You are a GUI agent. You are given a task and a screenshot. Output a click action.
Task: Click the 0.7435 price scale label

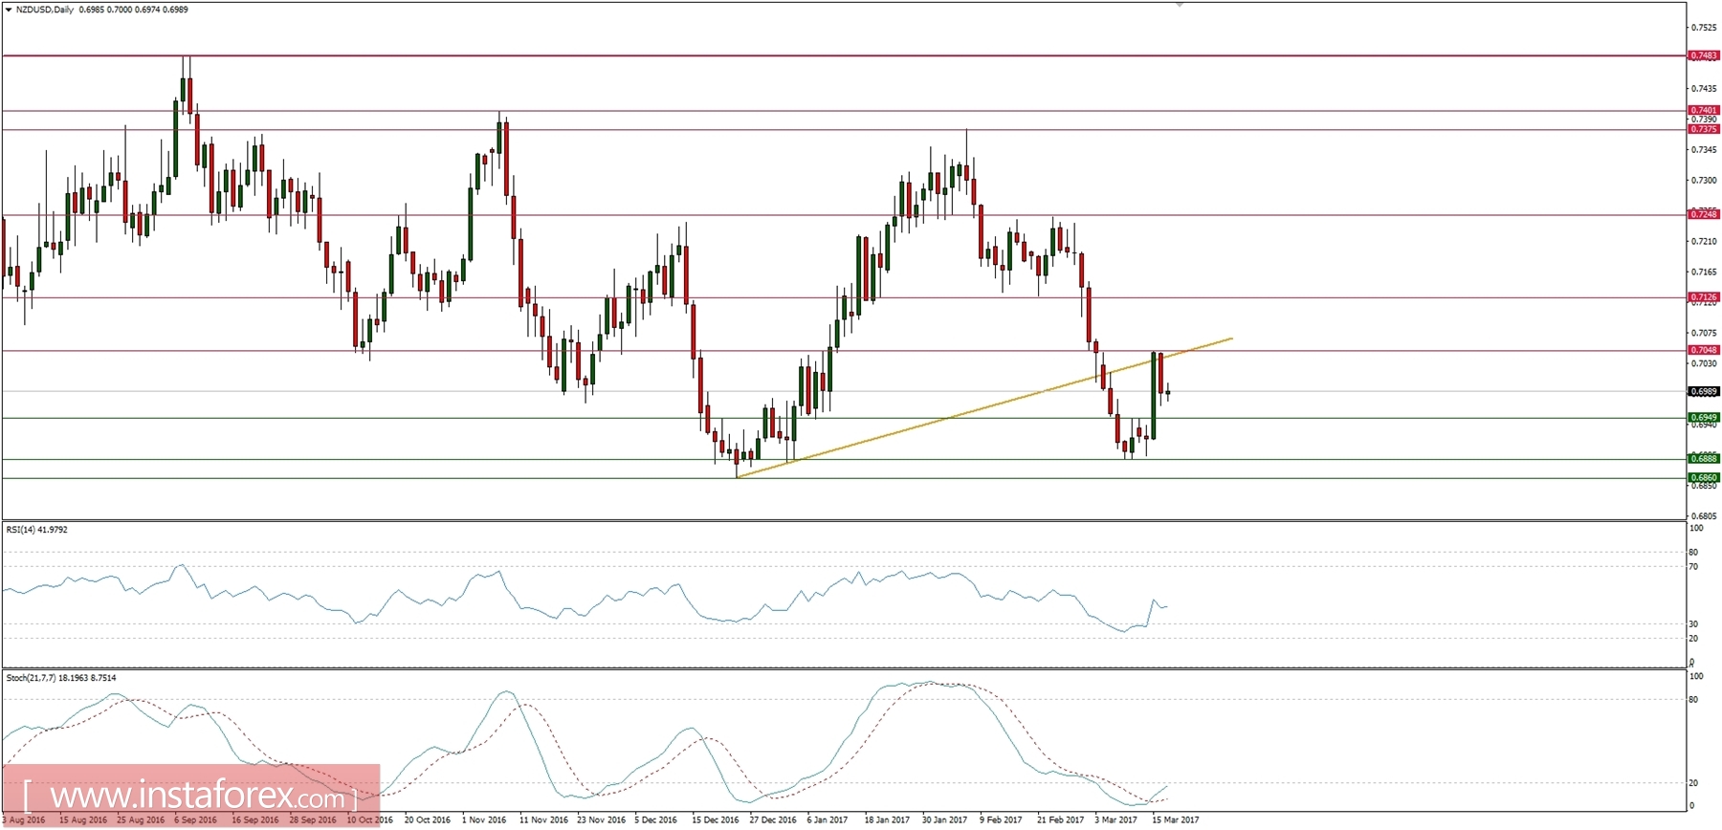(1704, 89)
